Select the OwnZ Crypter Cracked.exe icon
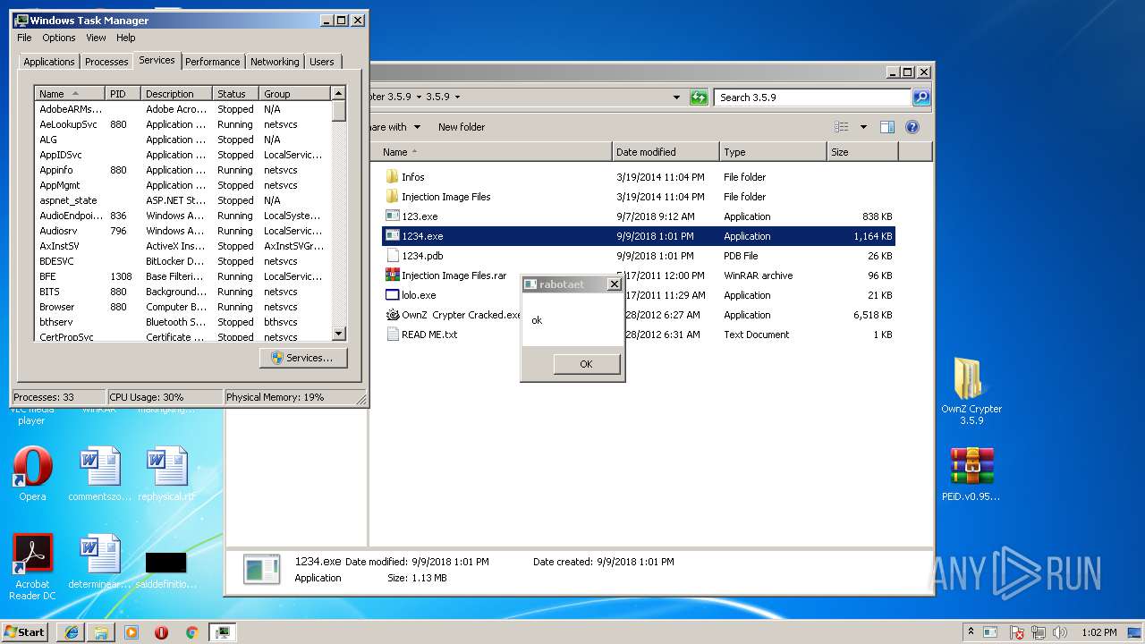 point(392,315)
